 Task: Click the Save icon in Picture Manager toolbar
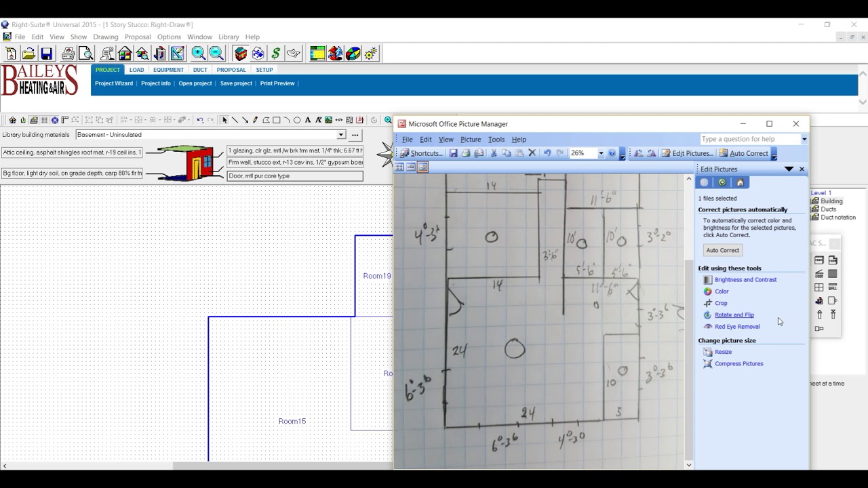pos(454,153)
